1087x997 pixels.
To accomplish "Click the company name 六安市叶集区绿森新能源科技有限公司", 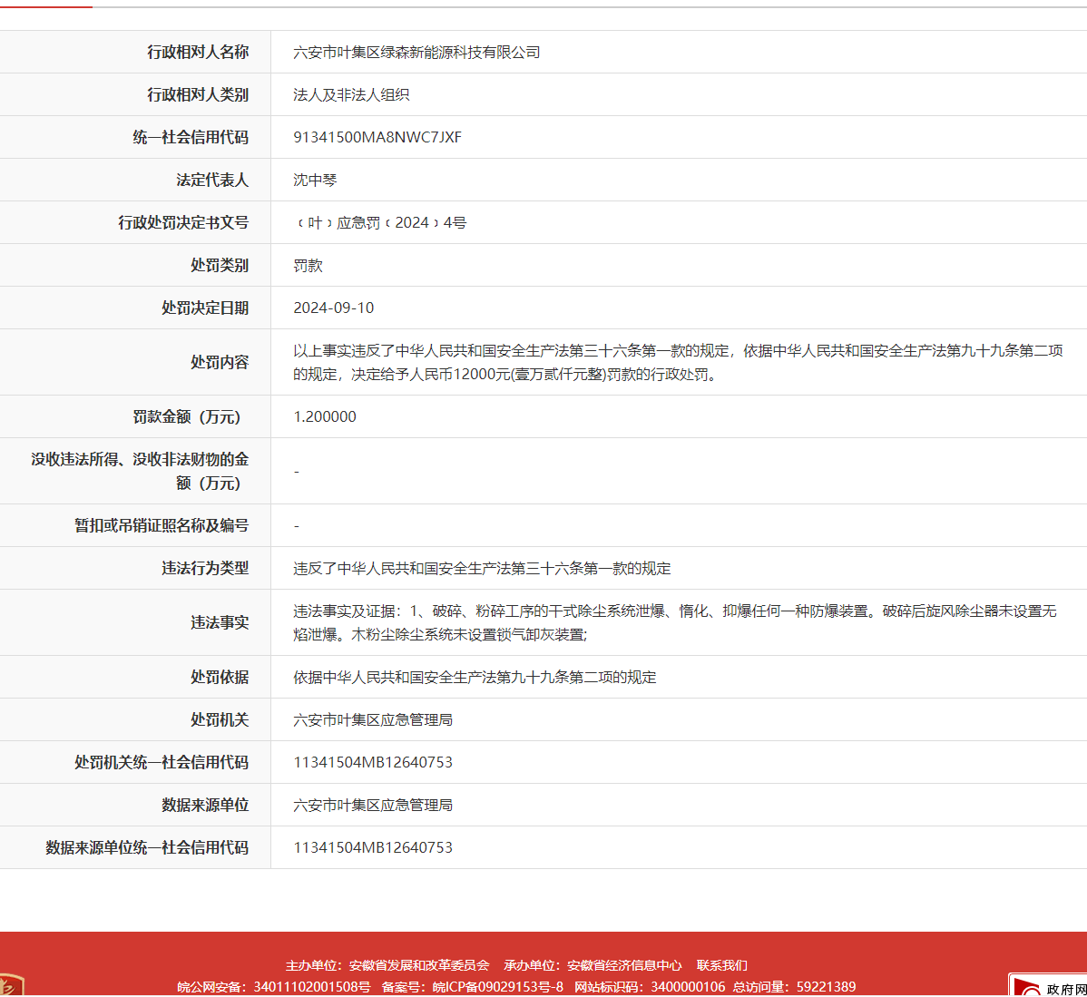I will click(416, 53).
